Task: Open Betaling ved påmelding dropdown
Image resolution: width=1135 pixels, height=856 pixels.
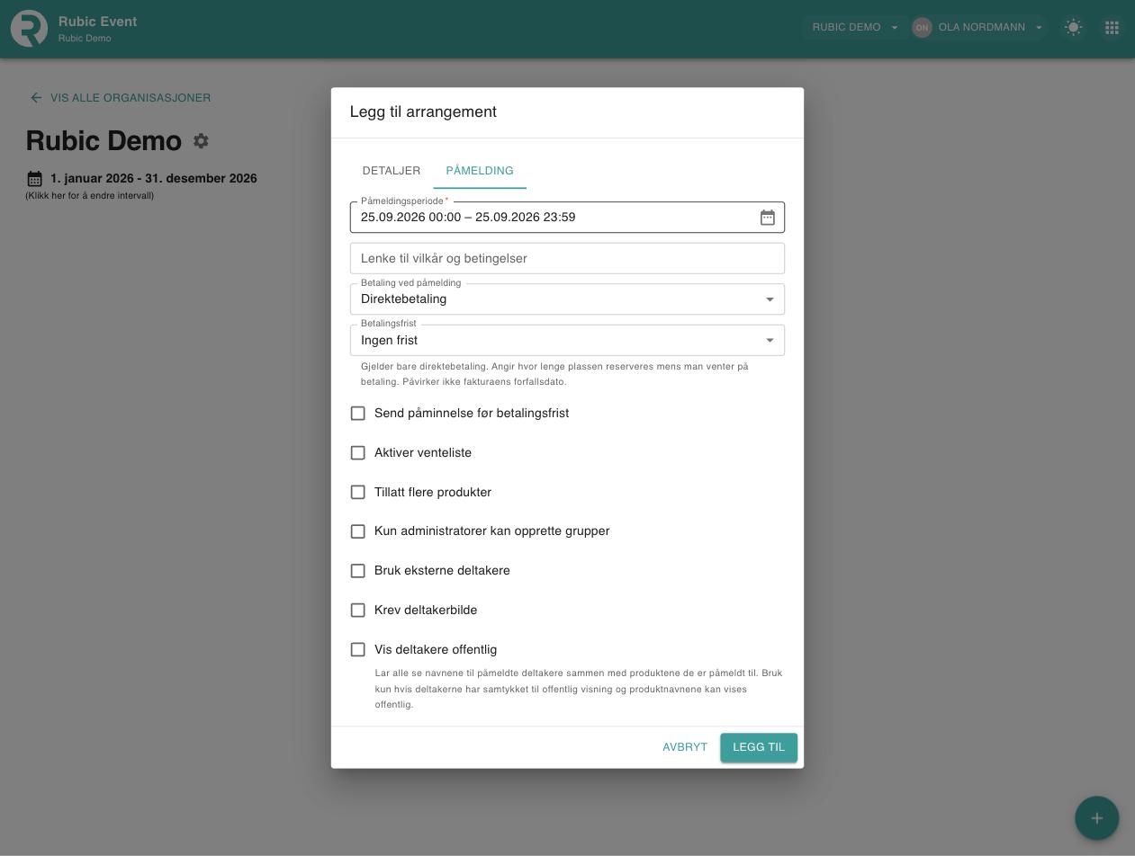Action: 567,299
